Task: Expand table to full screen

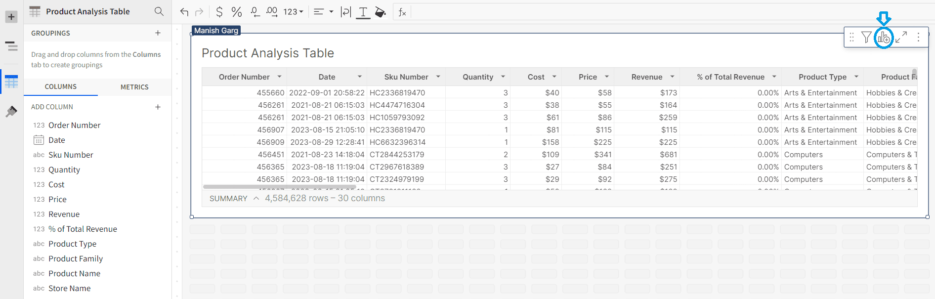Action: [901, 38]
